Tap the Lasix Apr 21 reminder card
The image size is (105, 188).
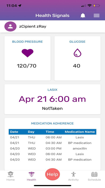[52, 99]
